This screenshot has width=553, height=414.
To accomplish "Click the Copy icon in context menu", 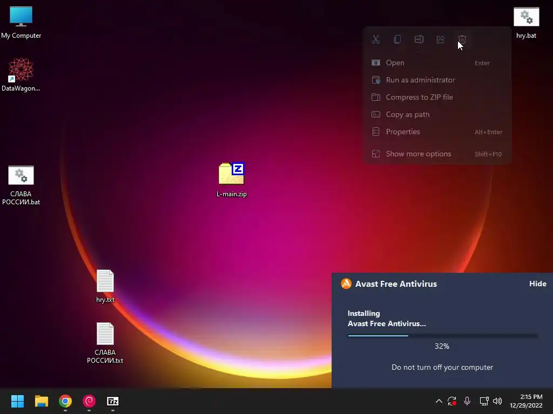I will coord(397,39).
